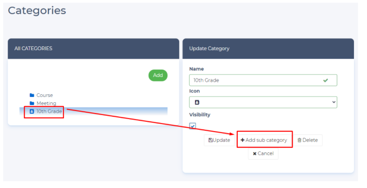This screenshot has height=188, width=367.
Task: Click the green checkmark in Name field
Action: tap(326, 80)
